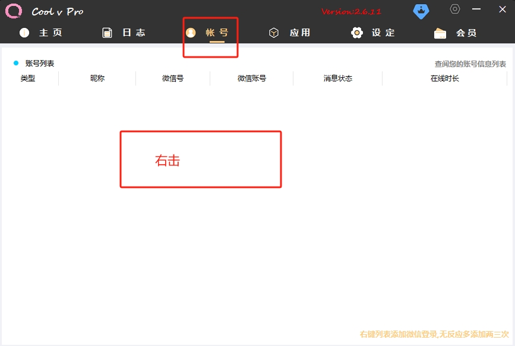Click the pink Cool v Pro logo
The image size is (515, 346).
(14, 11)
